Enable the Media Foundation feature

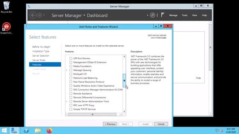(71, 66)
